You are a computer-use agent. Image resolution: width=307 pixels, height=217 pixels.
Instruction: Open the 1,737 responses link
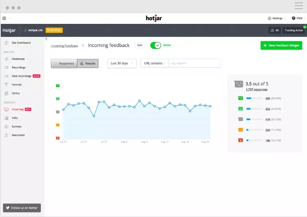[257, 89]
